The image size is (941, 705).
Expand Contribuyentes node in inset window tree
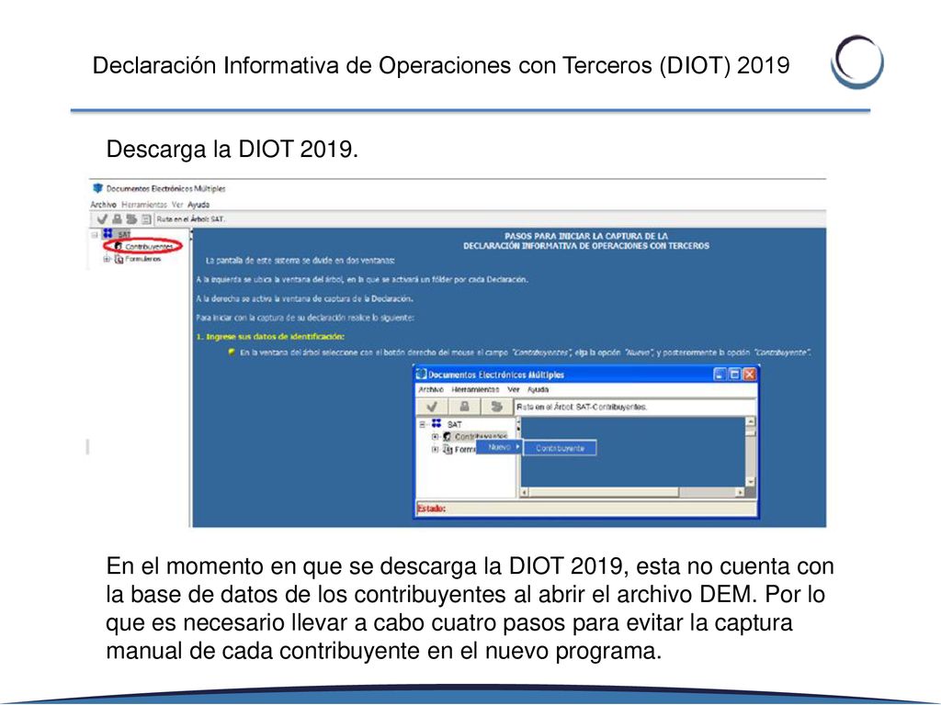pyautogui.click(x=435, y=437)
